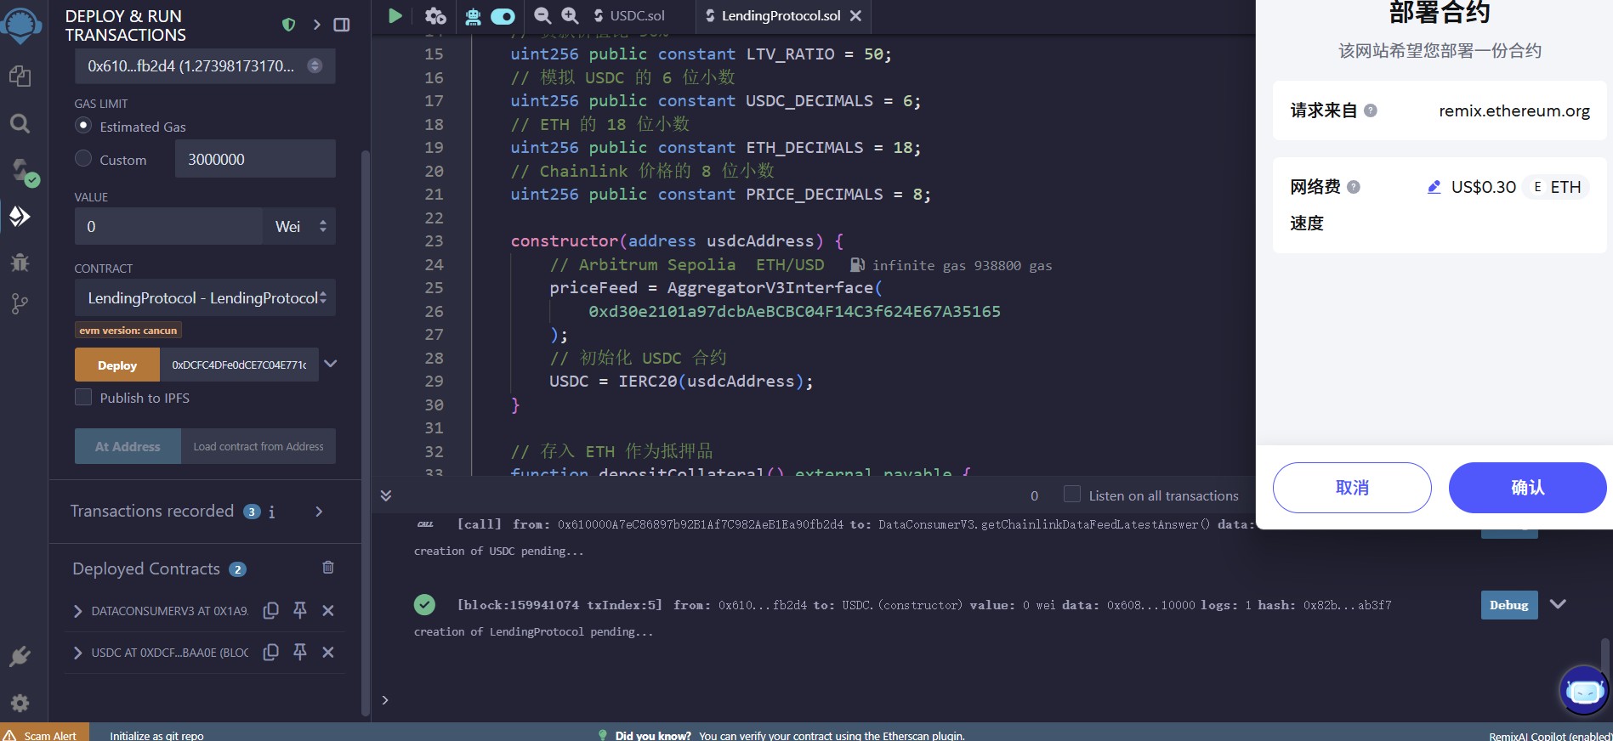Click the At Address button
This screenshot has width=1613, height=741.
[x=128, y=446]
